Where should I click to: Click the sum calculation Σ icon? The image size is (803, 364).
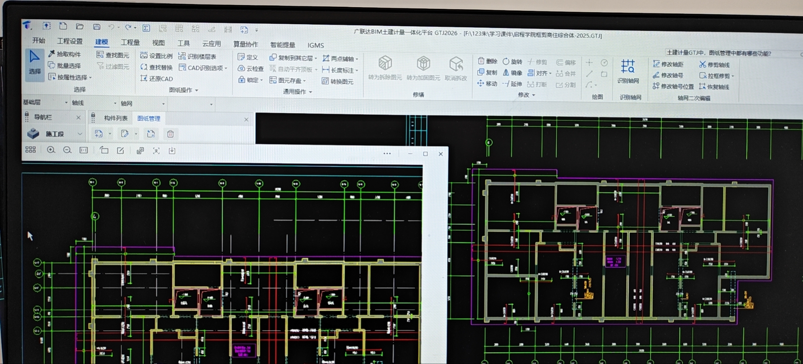[146, 28]
